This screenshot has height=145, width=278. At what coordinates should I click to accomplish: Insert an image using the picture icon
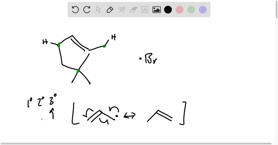click(x=157, y=9)
